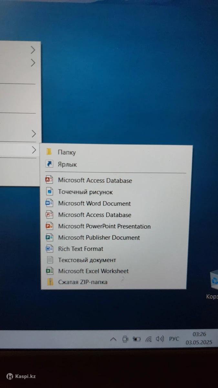Pick the Word icon for Microsoft Word Document
This screenshot has height=388, width=218.
point(49,203)
